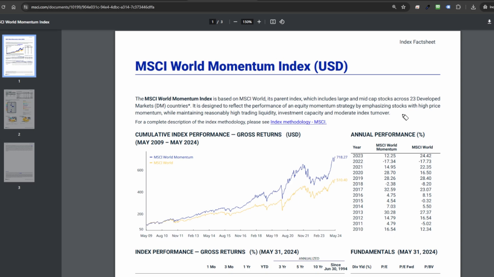The width and height of the screenshot is (494, 277).
Task: Click the "10 Yr" column header
Action: pyautogui.click(x=318, y=267)
